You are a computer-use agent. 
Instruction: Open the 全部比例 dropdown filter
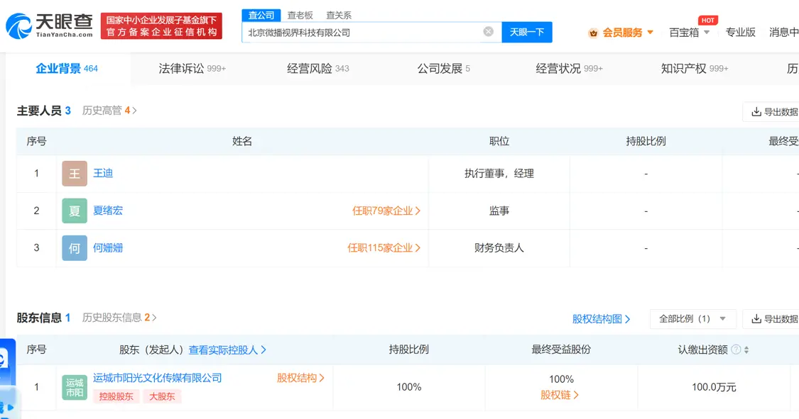click(692, 319)
